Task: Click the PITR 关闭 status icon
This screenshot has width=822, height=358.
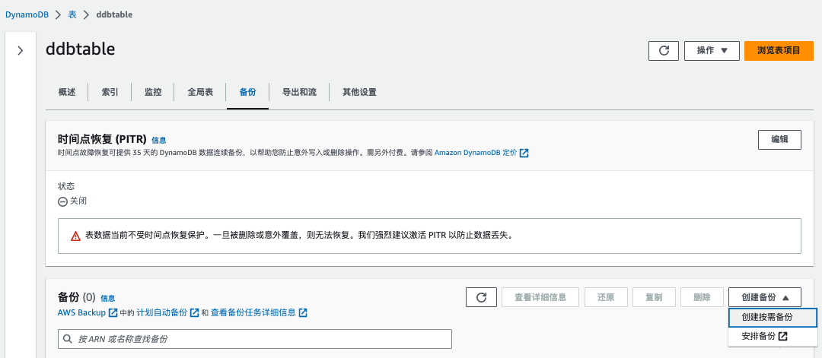Action: click(x=62, y=201)
